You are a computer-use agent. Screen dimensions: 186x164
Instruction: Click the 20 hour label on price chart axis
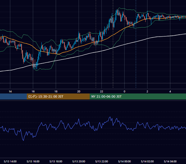79,92
